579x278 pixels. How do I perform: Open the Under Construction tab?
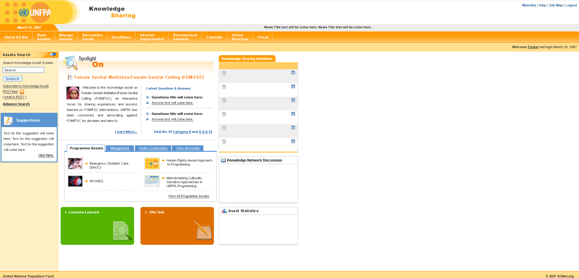153,148
